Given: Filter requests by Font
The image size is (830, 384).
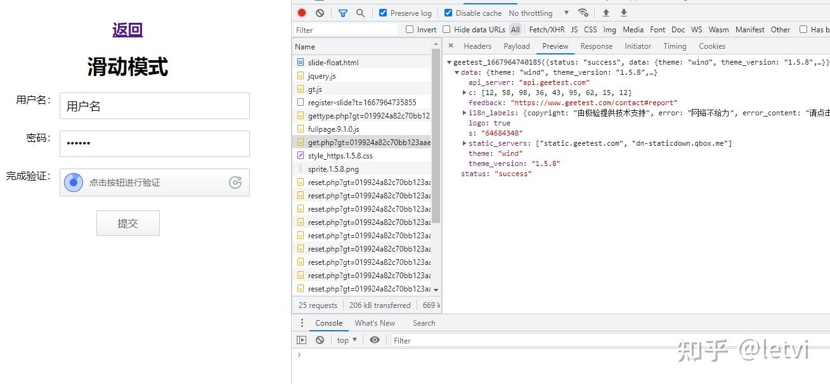Looking at the screenshot, I should coord(658,29).
